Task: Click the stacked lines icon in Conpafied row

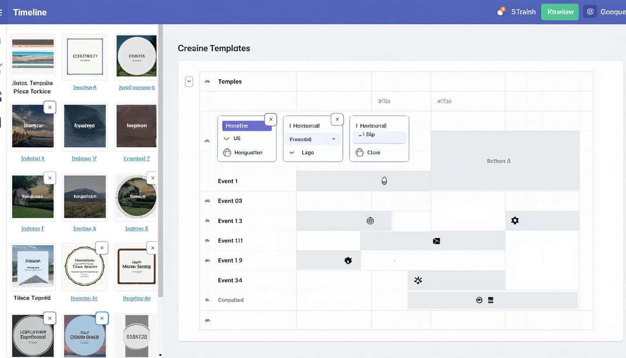Action: click(490, 300)
